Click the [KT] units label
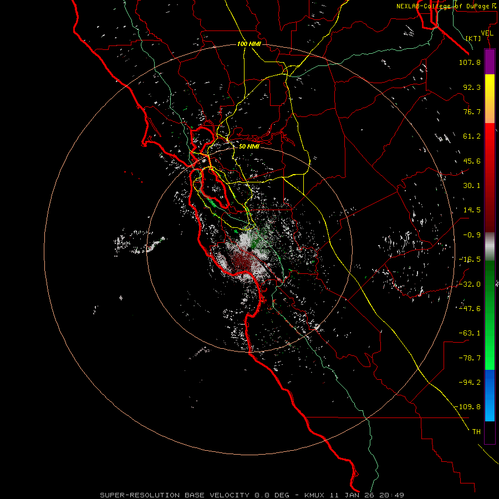 pyautogui.click(x=473, y=38)
